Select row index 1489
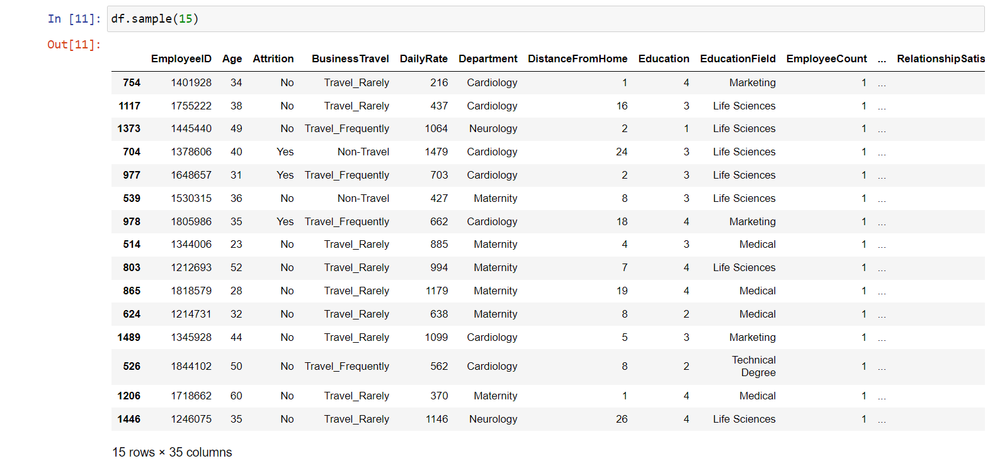Screen dimensions: 1000x461 pos(129,337)
